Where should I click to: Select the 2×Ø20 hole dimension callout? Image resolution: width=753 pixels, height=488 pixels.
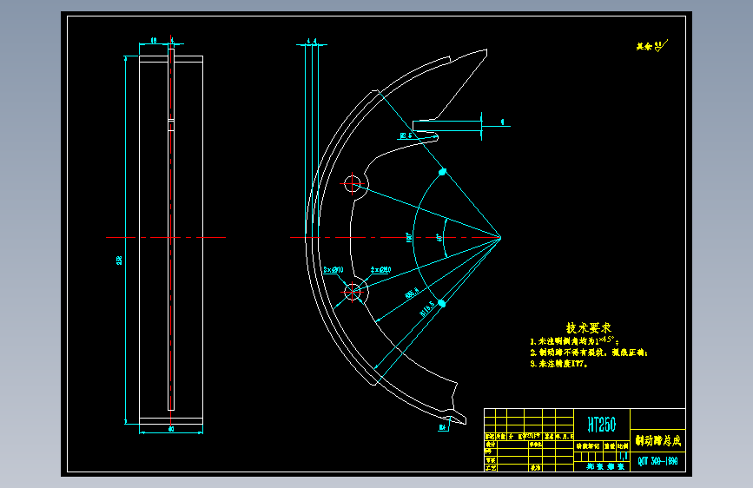tap(380, 270)
